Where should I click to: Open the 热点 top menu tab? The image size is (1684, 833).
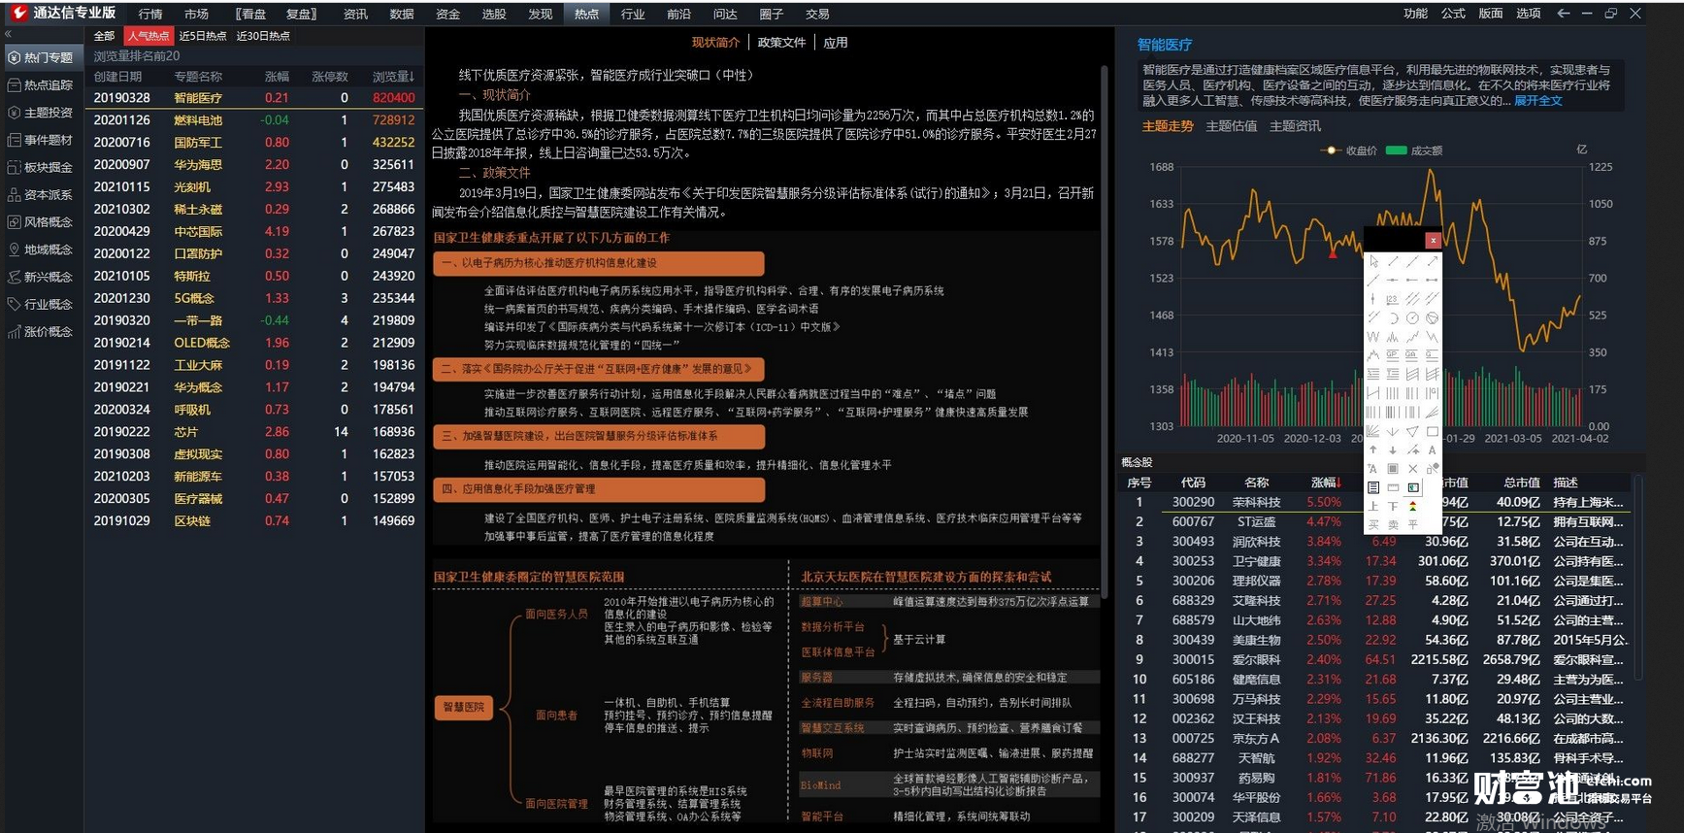pos(586,14)
